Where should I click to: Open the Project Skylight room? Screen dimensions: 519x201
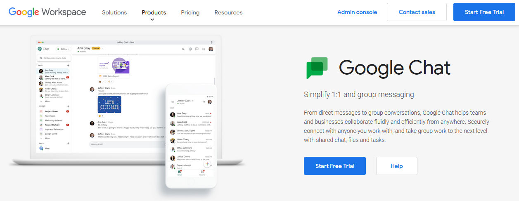coord(54,125)
